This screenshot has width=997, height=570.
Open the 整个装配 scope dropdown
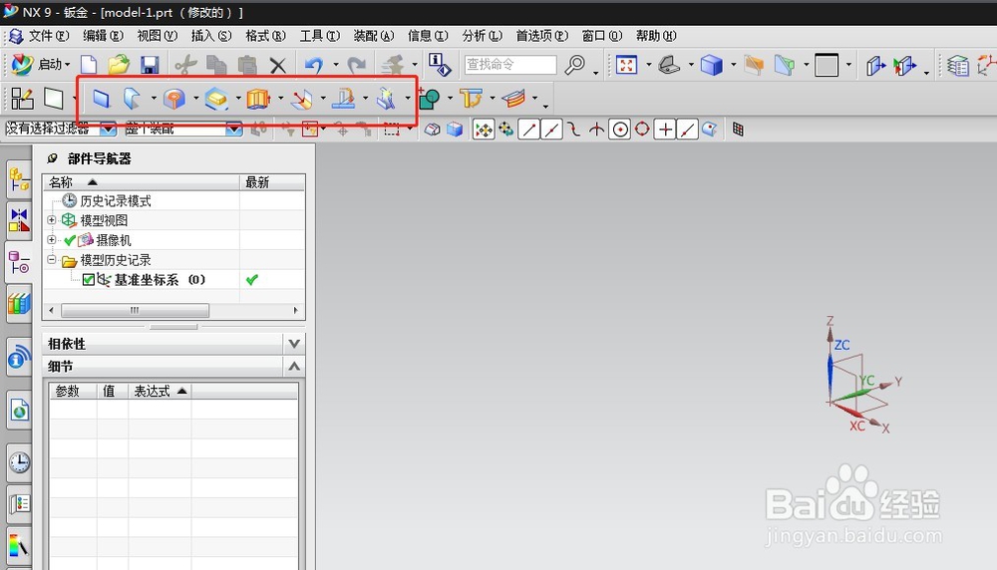click(234, 129)
